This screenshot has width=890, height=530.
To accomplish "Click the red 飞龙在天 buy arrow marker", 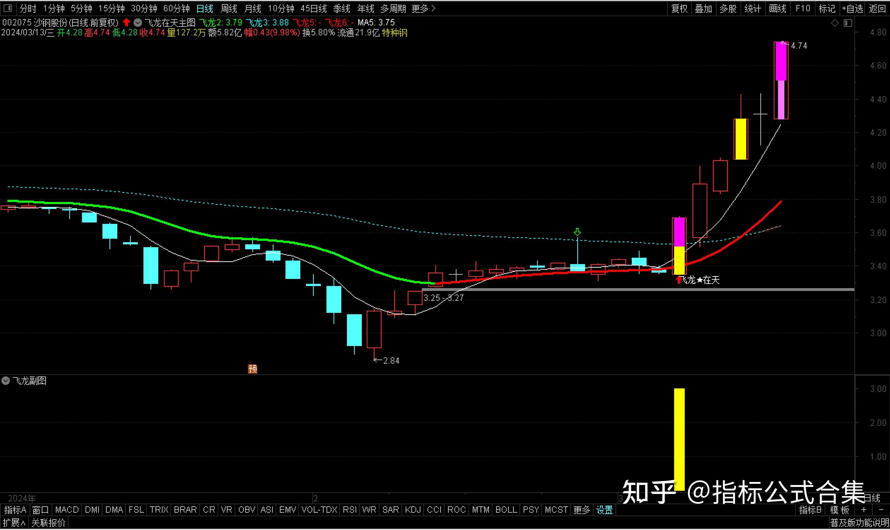I will coord(679,280).
